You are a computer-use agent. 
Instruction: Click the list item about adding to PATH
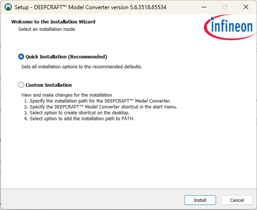(79, 119)
